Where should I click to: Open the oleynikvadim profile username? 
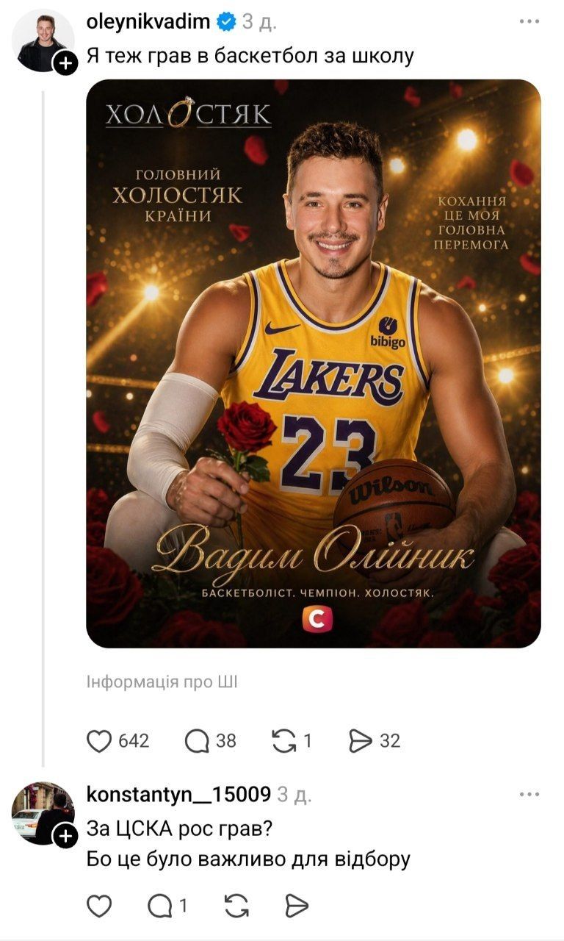(148, 22)
